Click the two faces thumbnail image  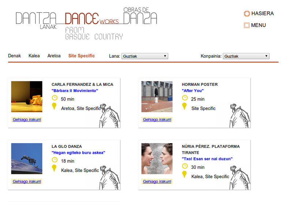click(x=157, y=159)
